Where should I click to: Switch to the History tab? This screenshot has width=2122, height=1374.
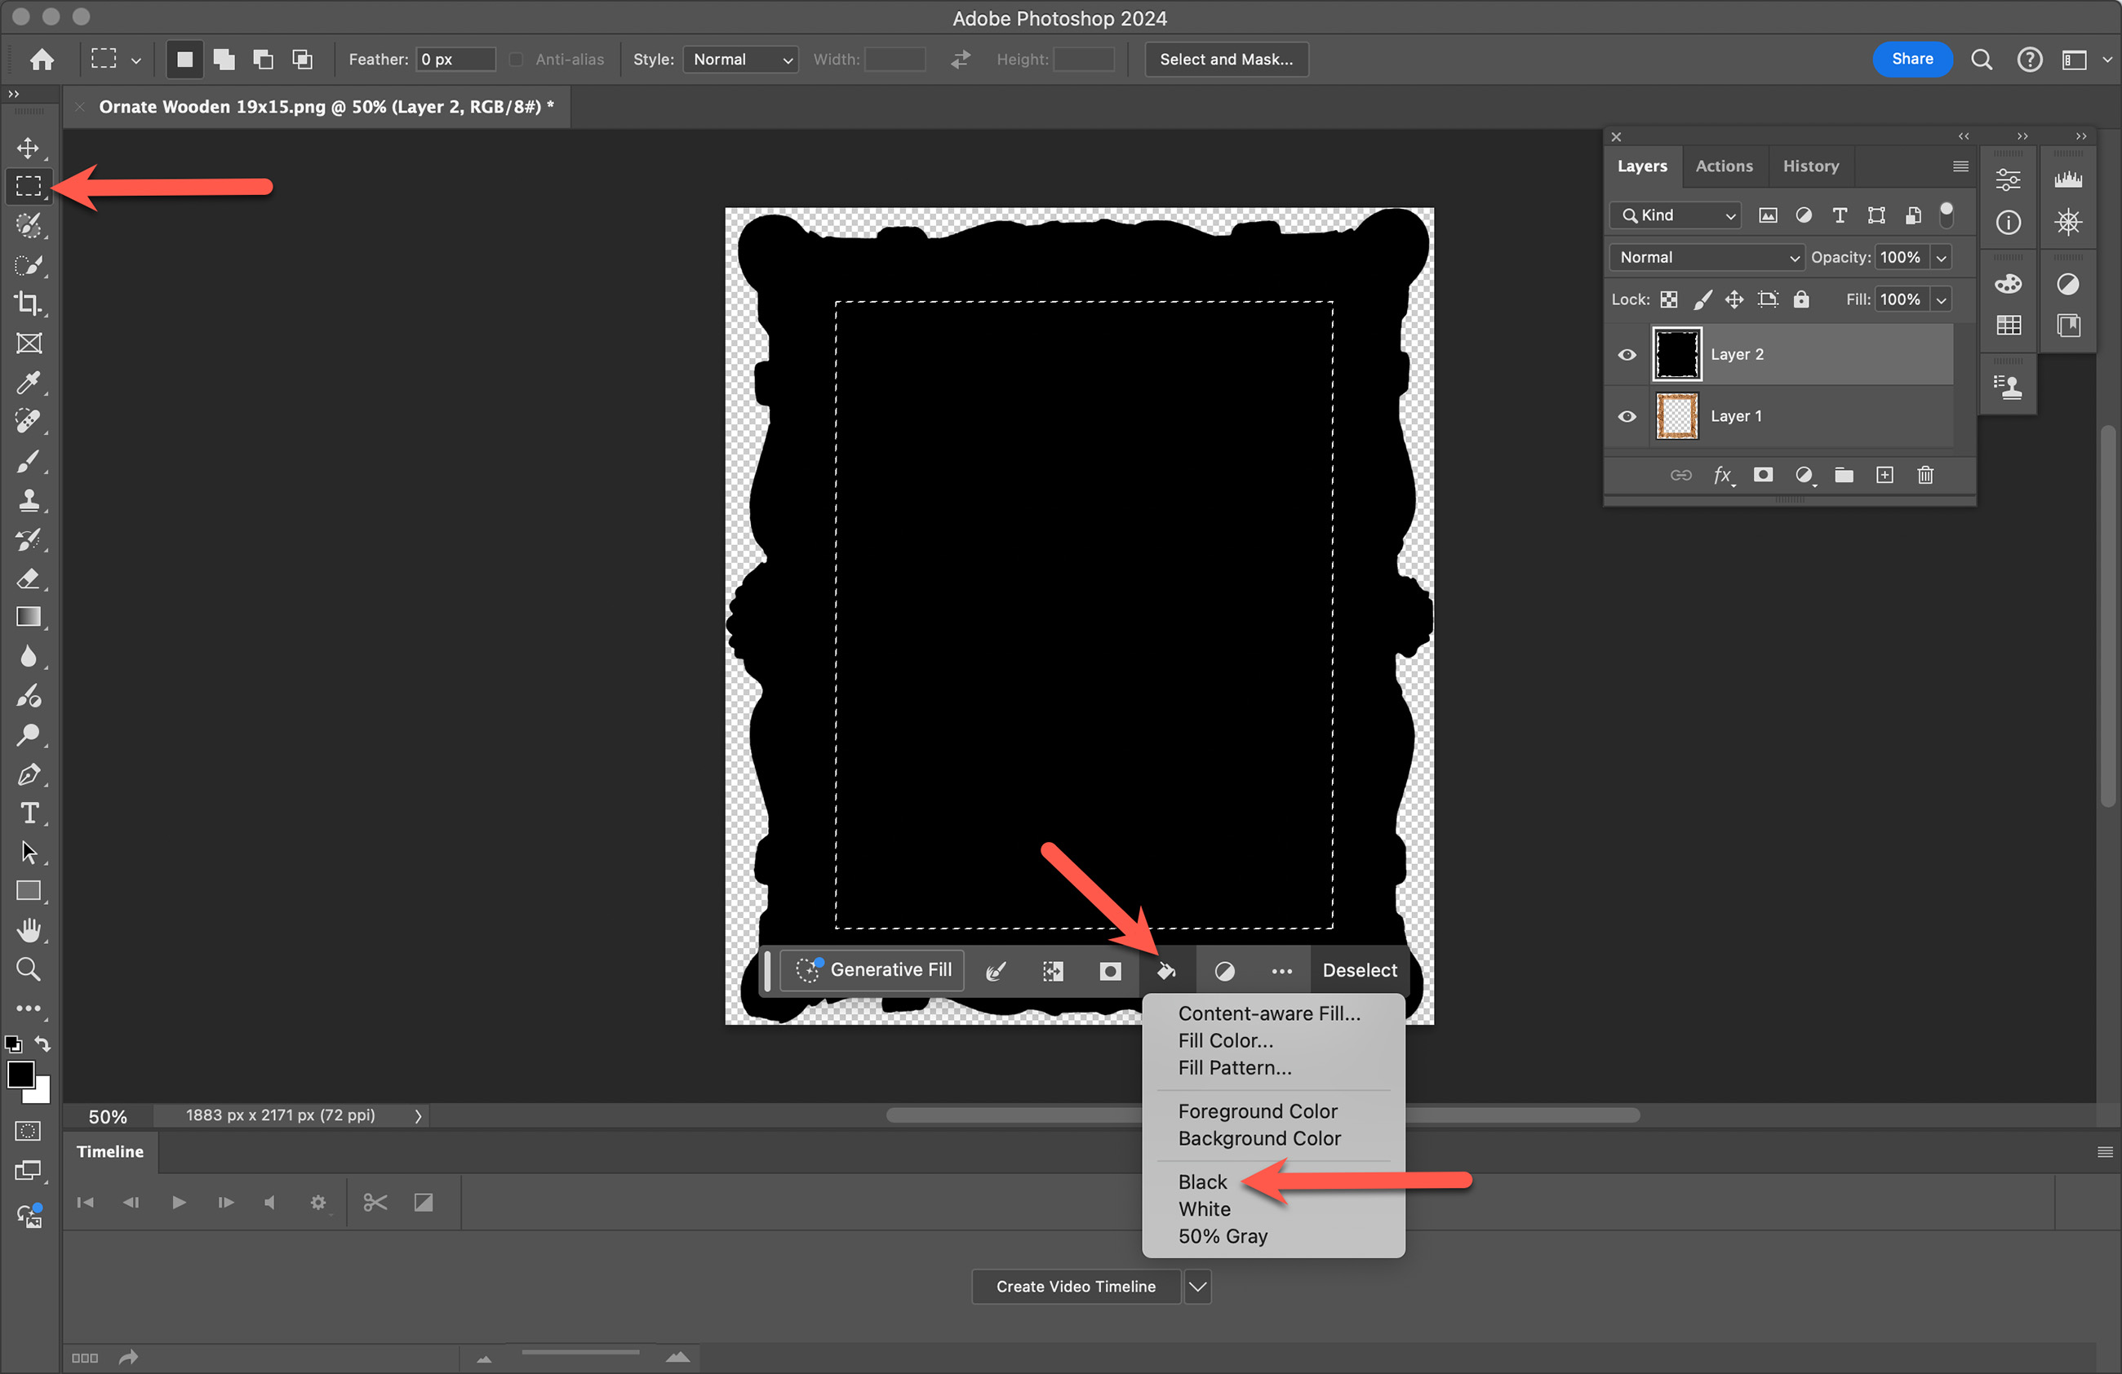1810,166
